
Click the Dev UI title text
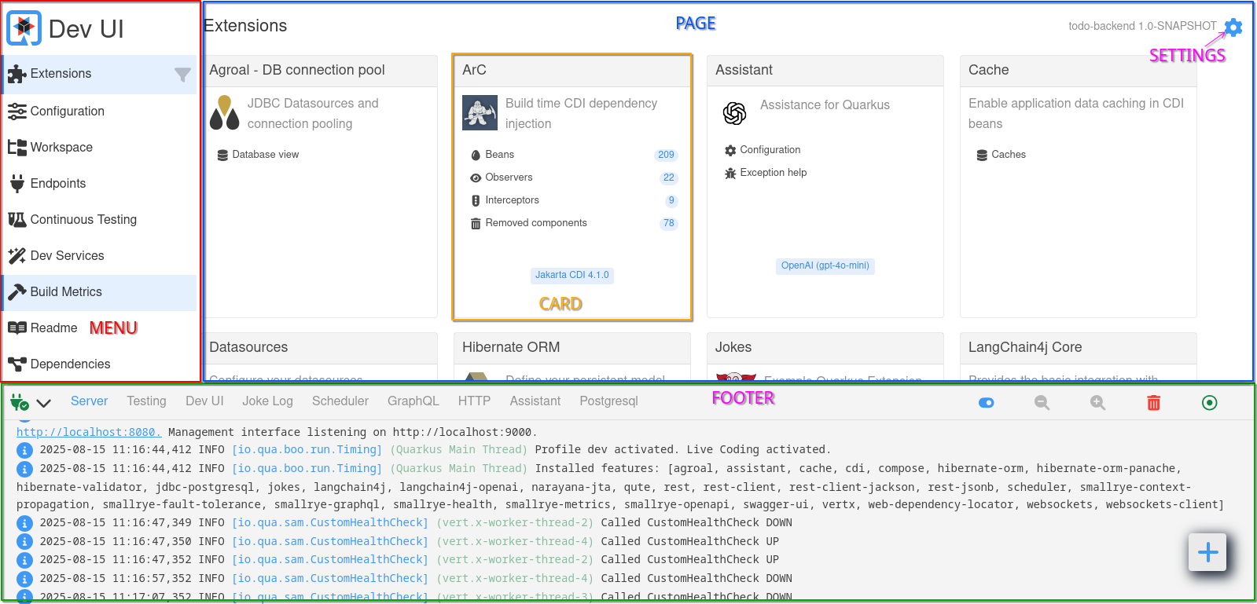tap(86, 29)
